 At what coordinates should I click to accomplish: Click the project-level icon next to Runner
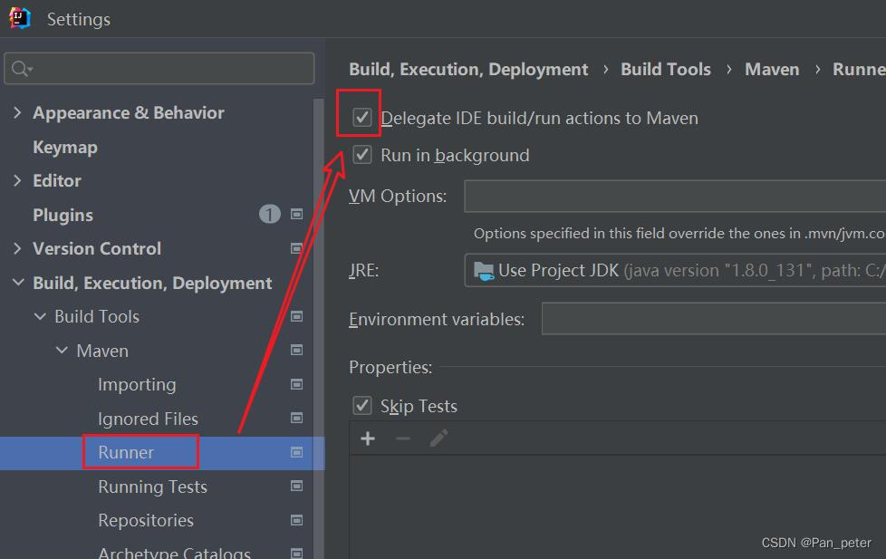pyautogui.click(x=296, y=452)
